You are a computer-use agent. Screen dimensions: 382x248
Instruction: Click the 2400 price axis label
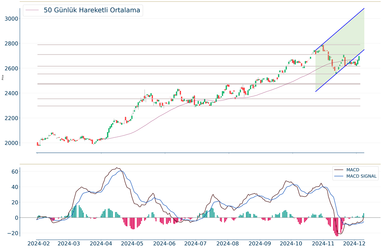(x=11, y=93)
